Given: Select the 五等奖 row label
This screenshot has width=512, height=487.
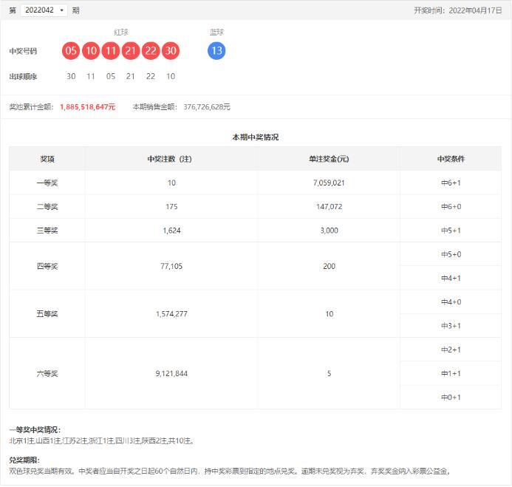Looking at the screenshot, I should coord(47,314).
